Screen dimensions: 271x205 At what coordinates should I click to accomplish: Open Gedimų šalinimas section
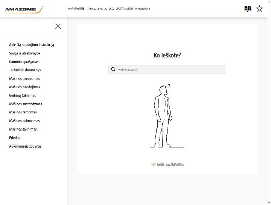pos(23,95)
